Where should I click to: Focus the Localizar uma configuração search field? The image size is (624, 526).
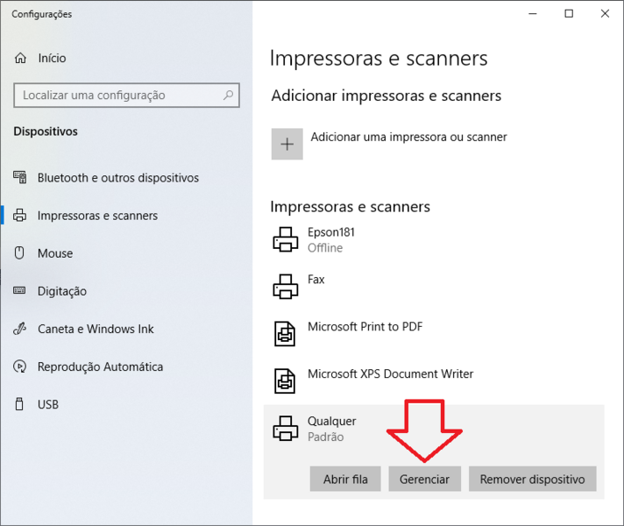click(126, 96)
